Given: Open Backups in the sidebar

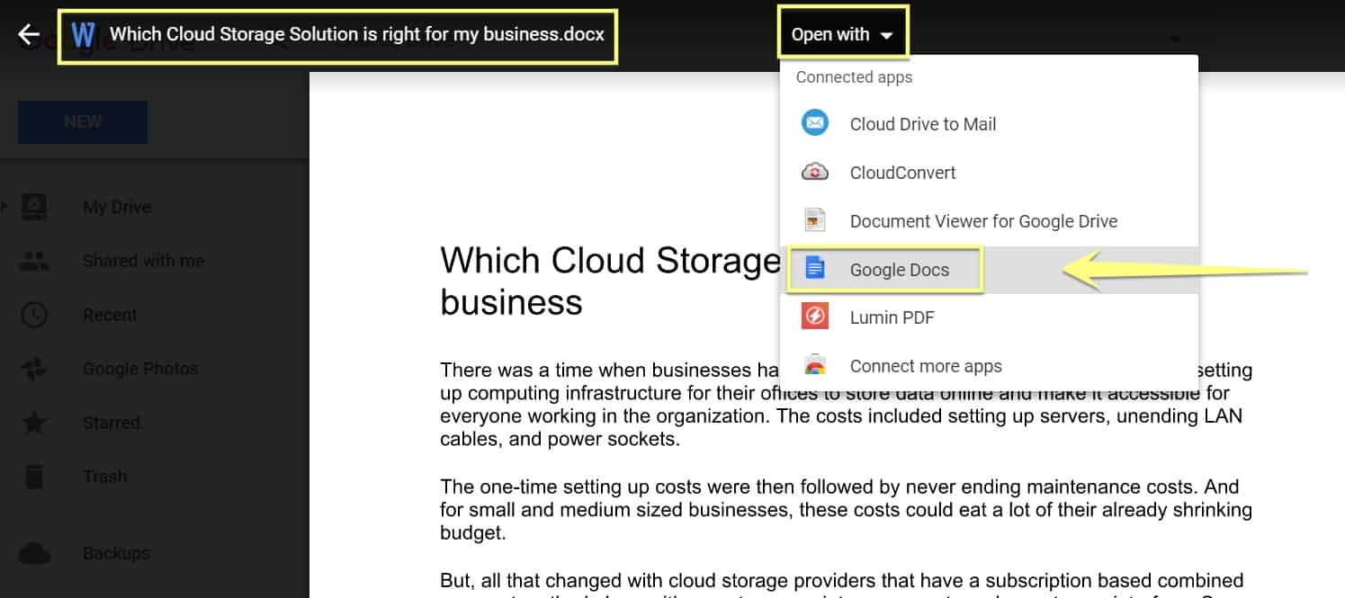Looking at the screenshot, I should 116,553.
